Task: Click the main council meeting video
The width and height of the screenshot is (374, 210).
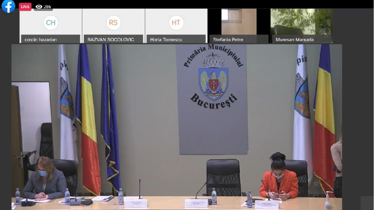Action: [177, 127]
